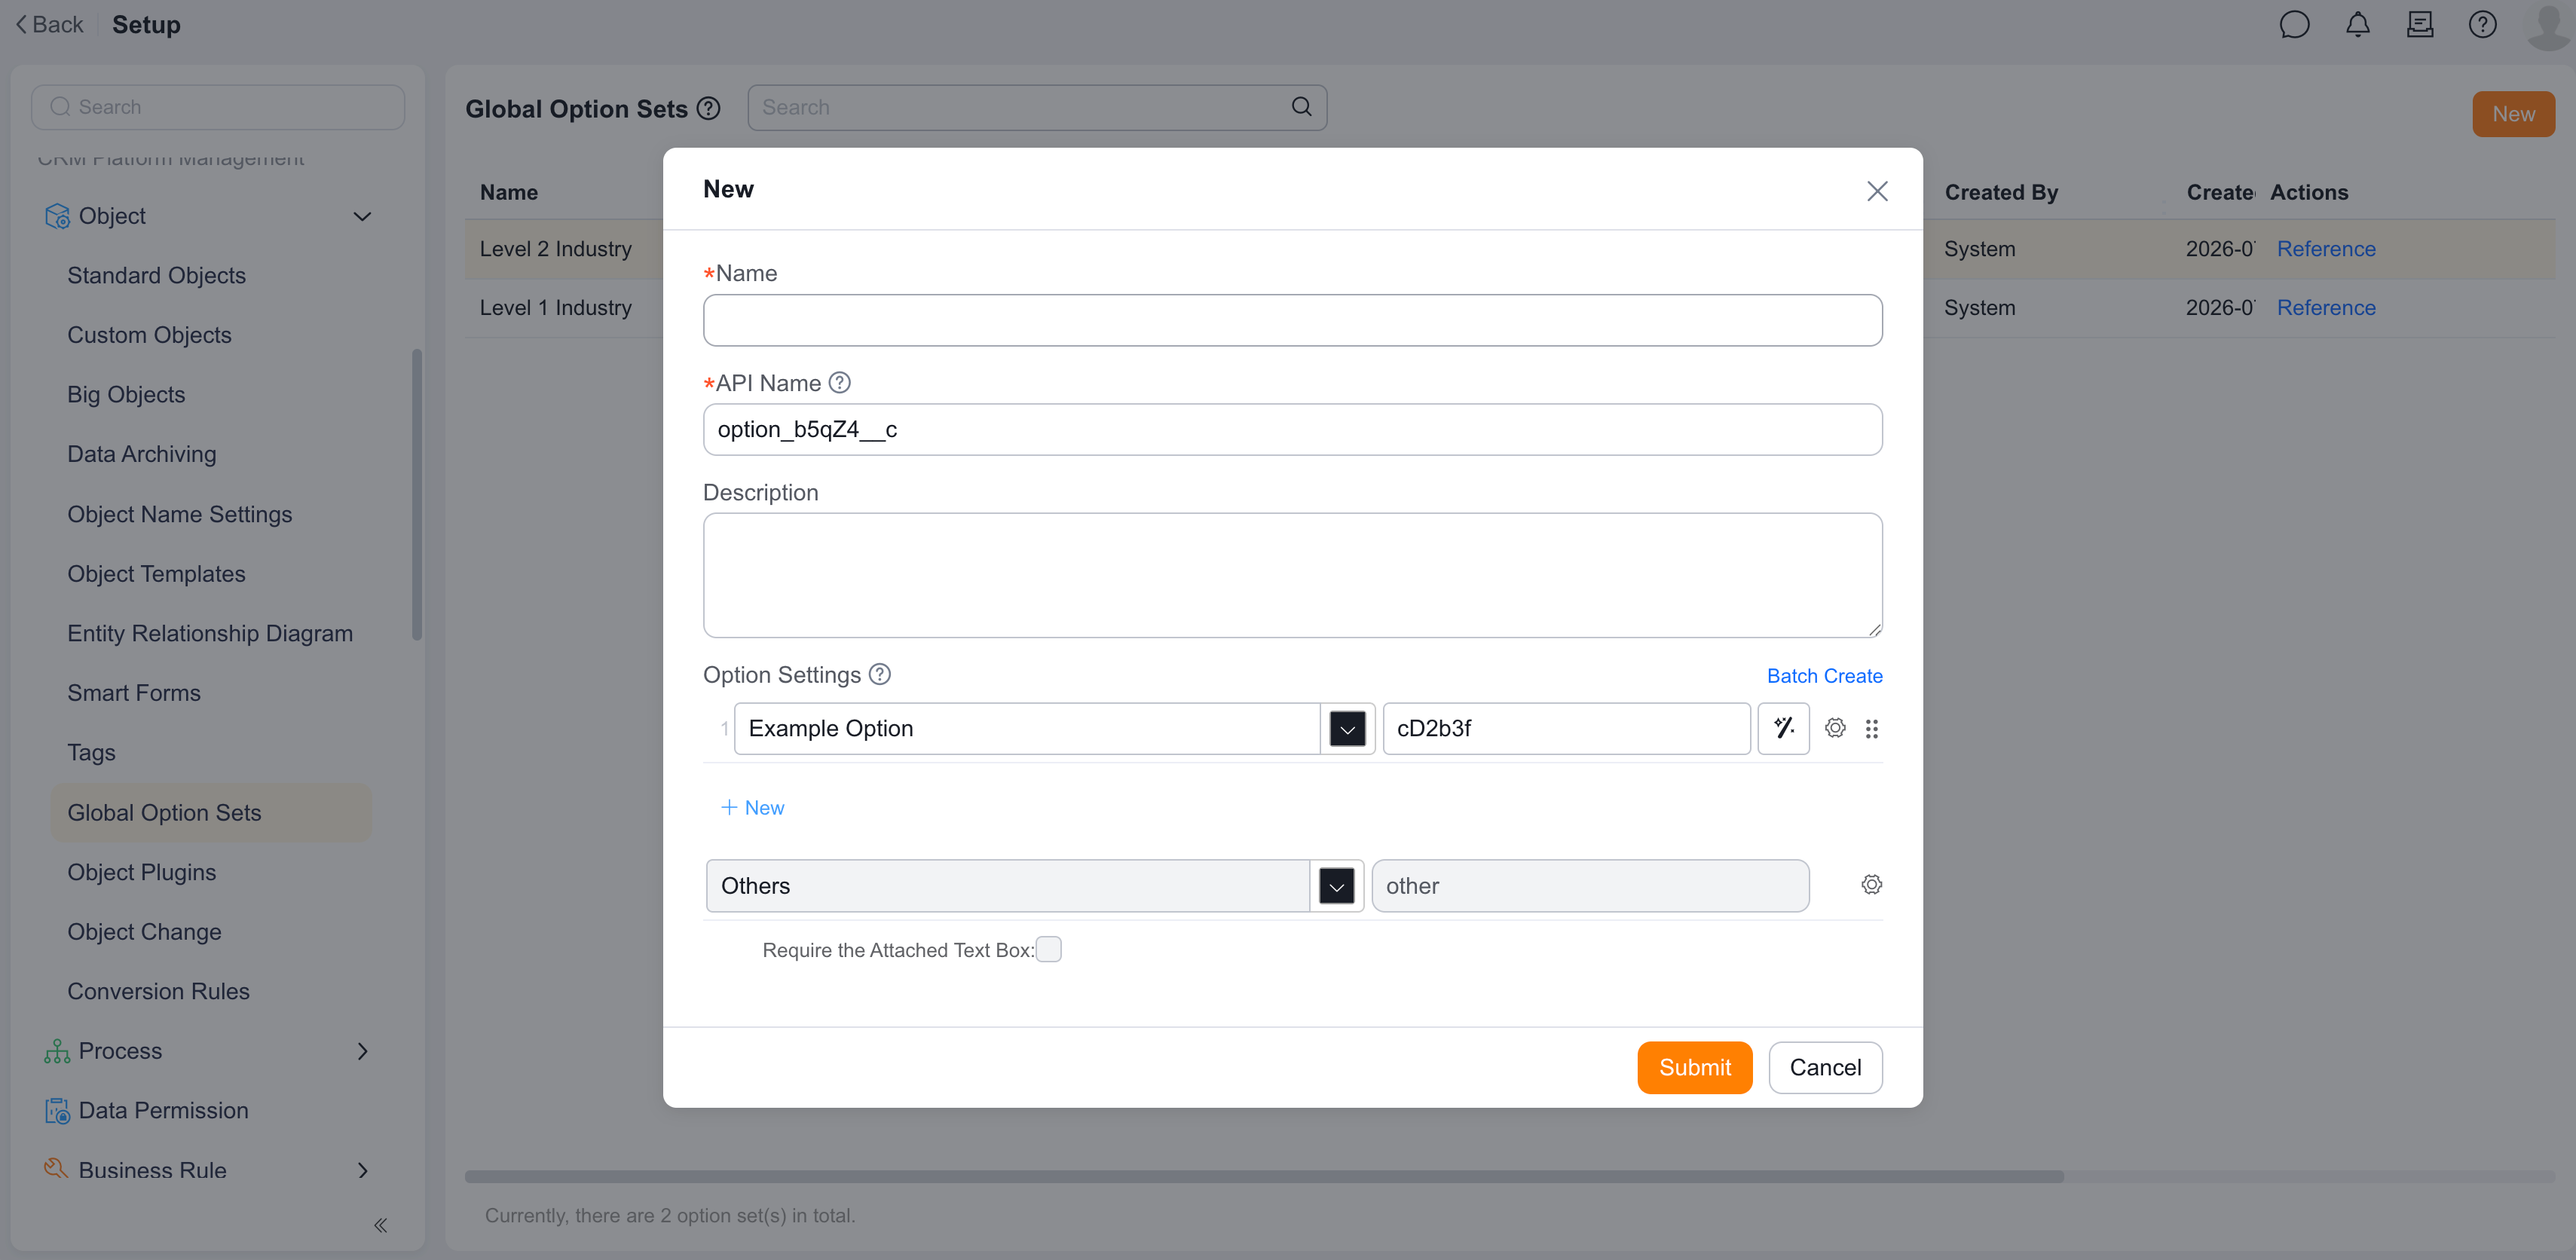Open Object Change in sidebar
Image resolution: width=2576 pixels, height=1260 pixels.
click(144, 932)
